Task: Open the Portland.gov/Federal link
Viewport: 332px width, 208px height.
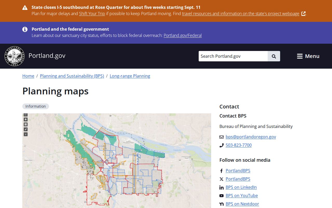Action: [x=183, y=35]
